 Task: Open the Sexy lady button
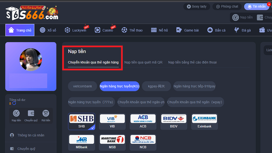(197, 6)
